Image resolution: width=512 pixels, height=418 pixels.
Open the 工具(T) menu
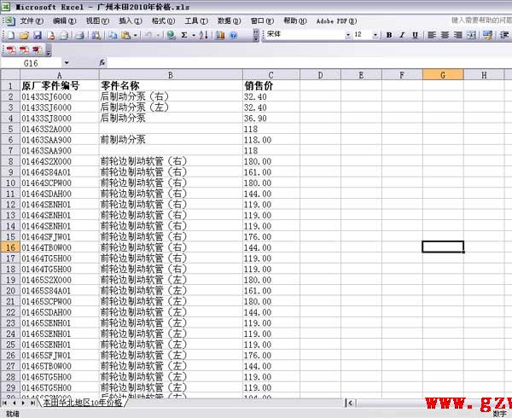(x=196, y=20)
